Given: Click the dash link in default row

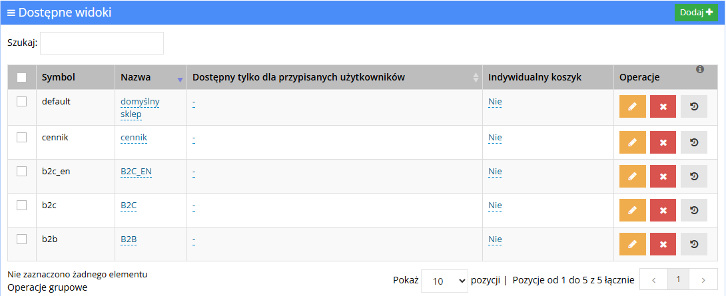Looking at the screenshot, I should coord(194,102).
